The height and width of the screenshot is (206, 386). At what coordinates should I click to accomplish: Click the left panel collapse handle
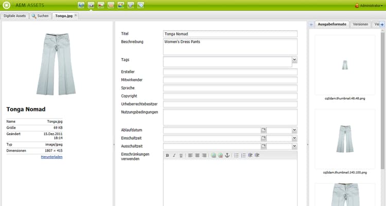pyautogui.click(x=114, y=144)
